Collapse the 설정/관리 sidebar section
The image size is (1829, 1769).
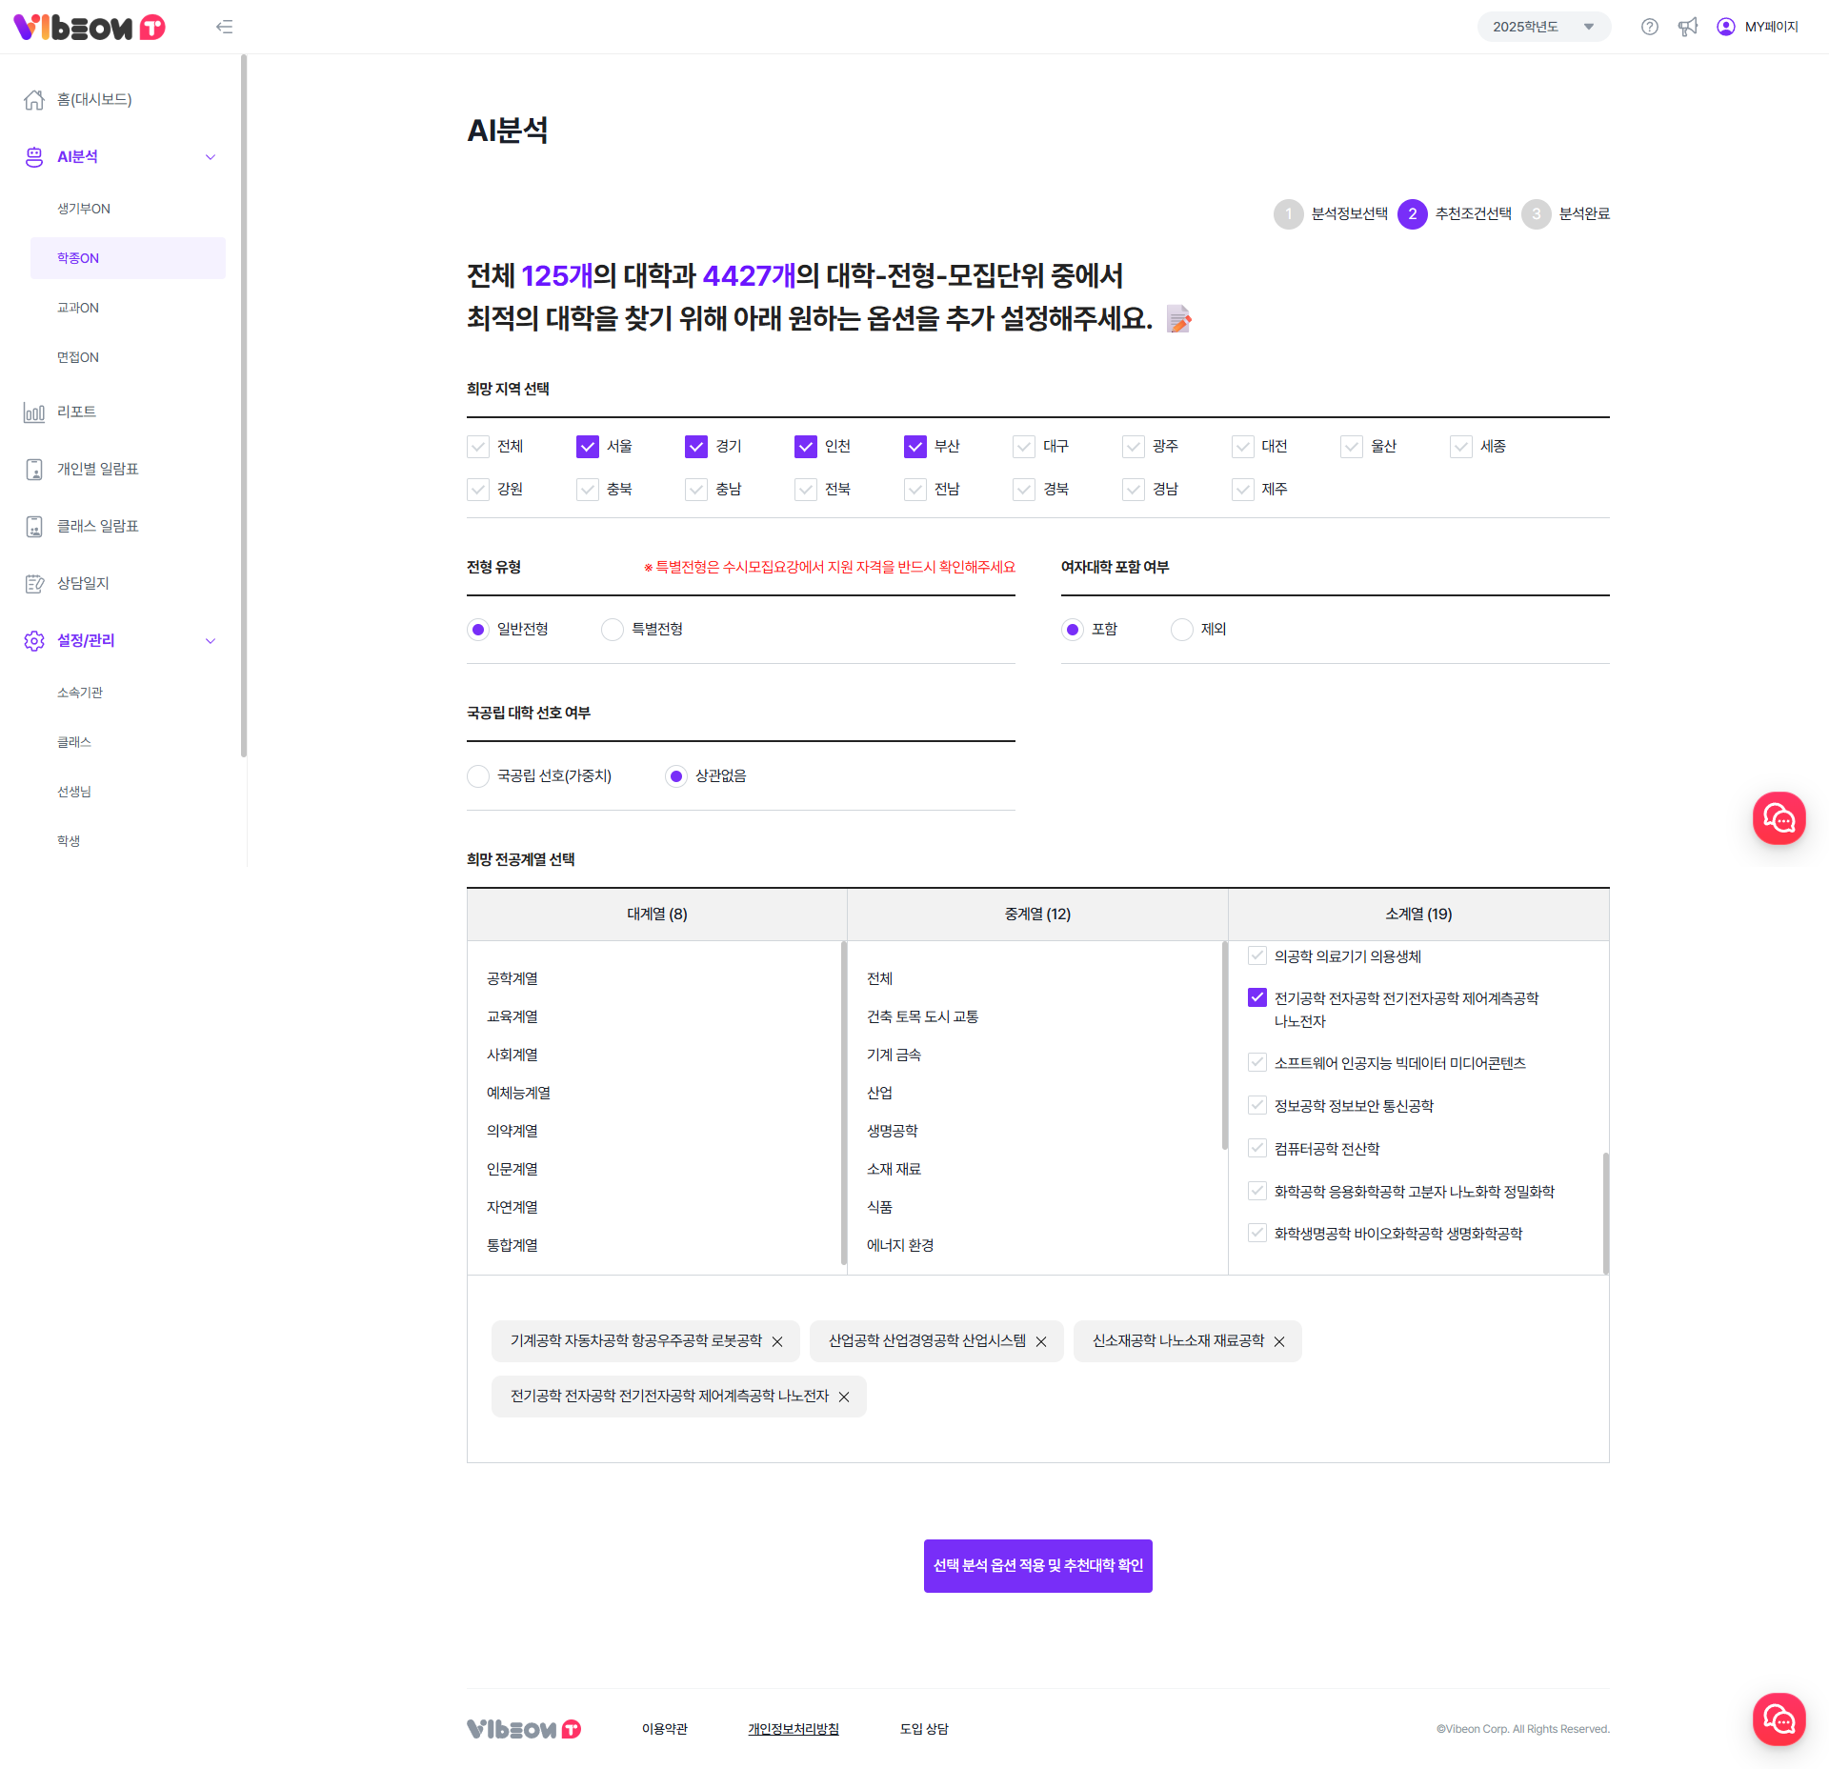click(211, 641)
